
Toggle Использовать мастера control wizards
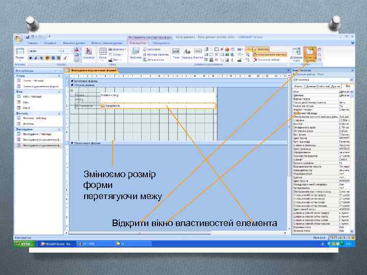click(270, 54)
